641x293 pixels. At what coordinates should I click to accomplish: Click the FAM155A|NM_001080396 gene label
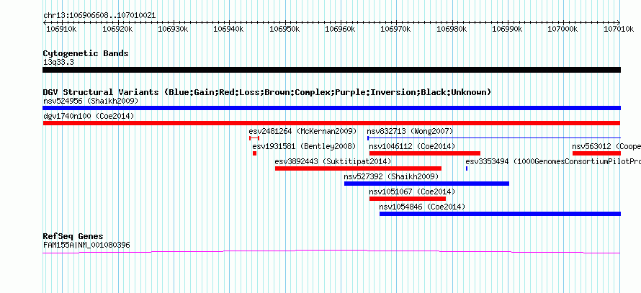(x=86, y=245)
